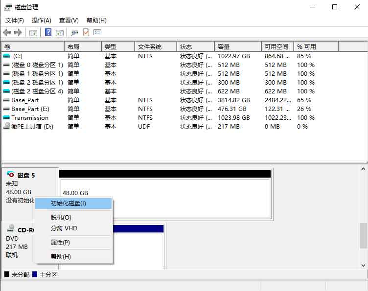Click the 联机 status under CD-ROM
This screenshot has height=291, width=368.
pyautogui.click(x=12, y=255)
